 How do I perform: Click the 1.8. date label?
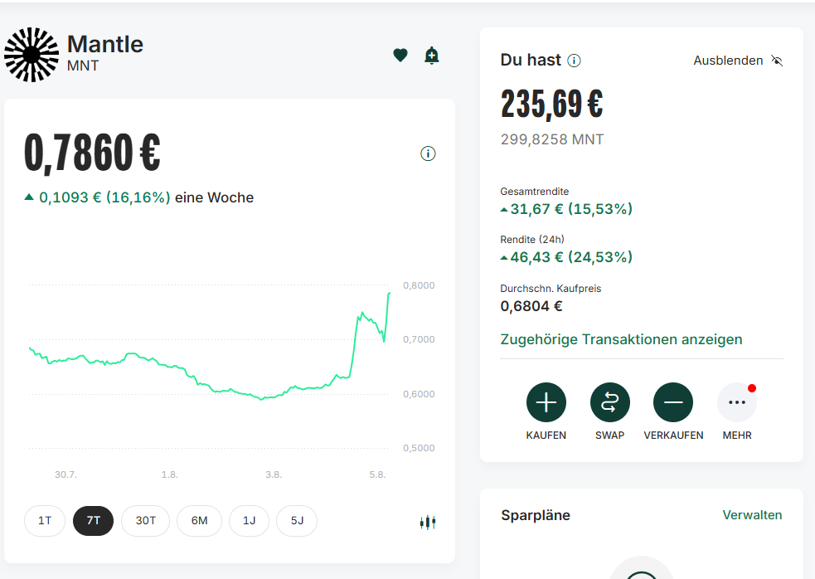pos(169,474)
